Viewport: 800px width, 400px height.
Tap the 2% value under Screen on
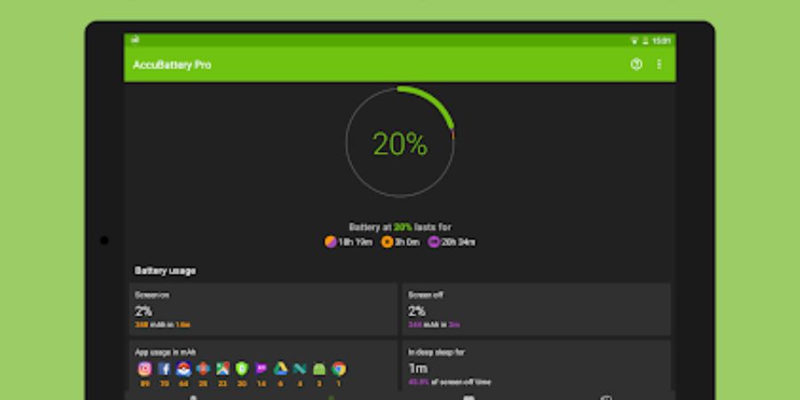tap(143, 311)
